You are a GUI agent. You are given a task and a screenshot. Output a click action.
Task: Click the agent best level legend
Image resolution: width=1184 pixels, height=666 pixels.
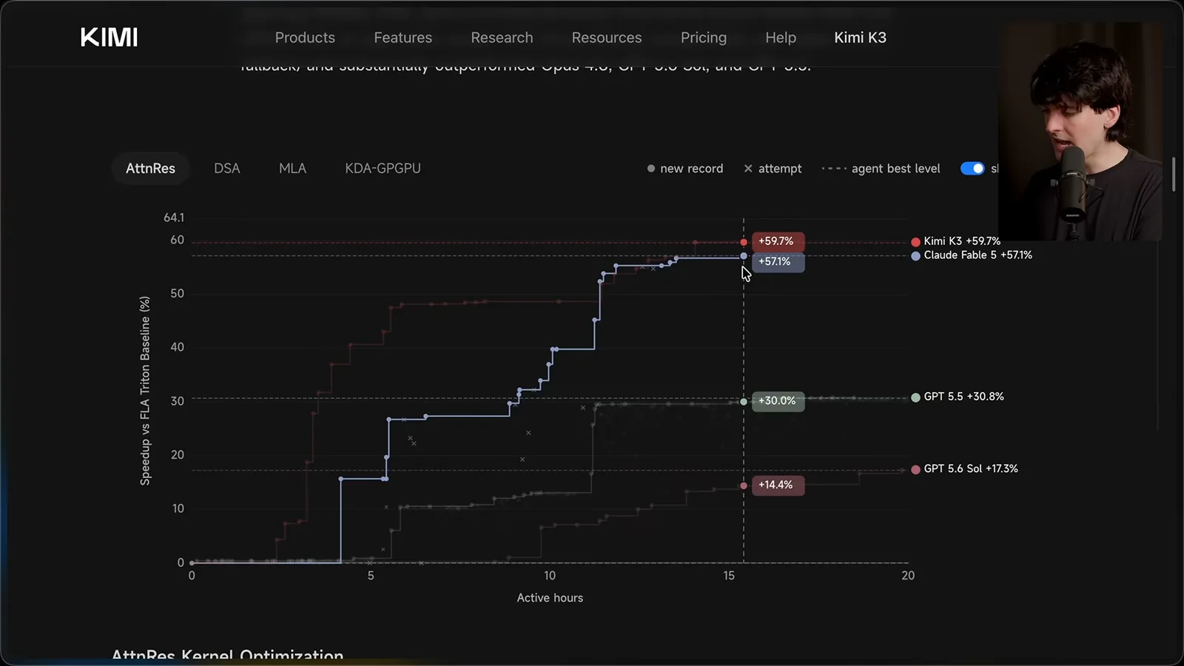(881, 169)
